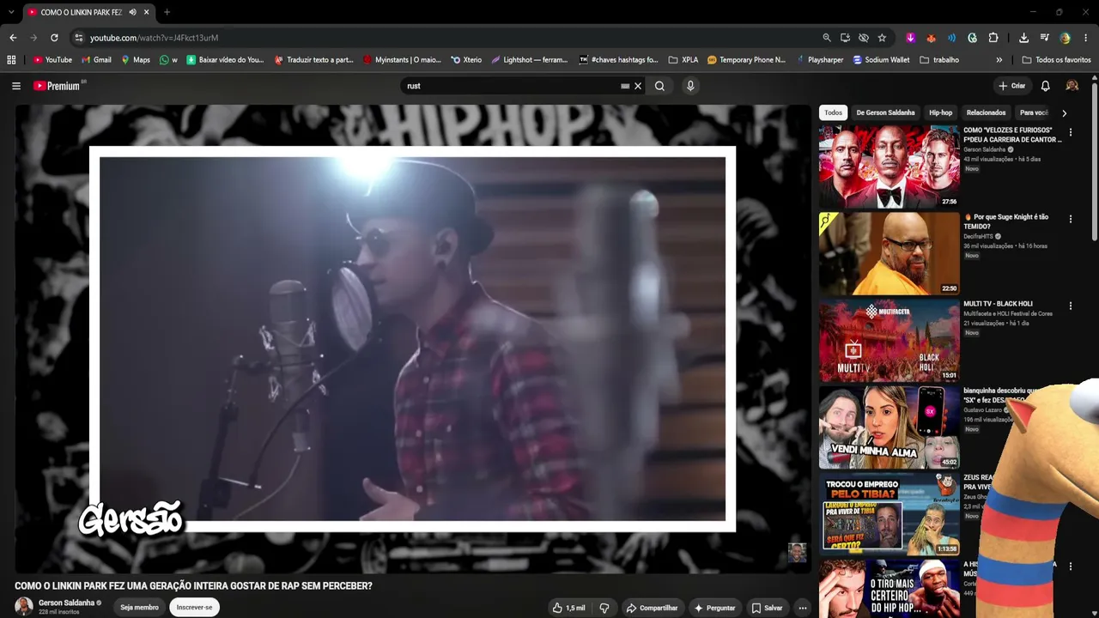Viewport: 1099px width, 618px height.
Task: Save the video with Salvar
Action: [768, 608]
